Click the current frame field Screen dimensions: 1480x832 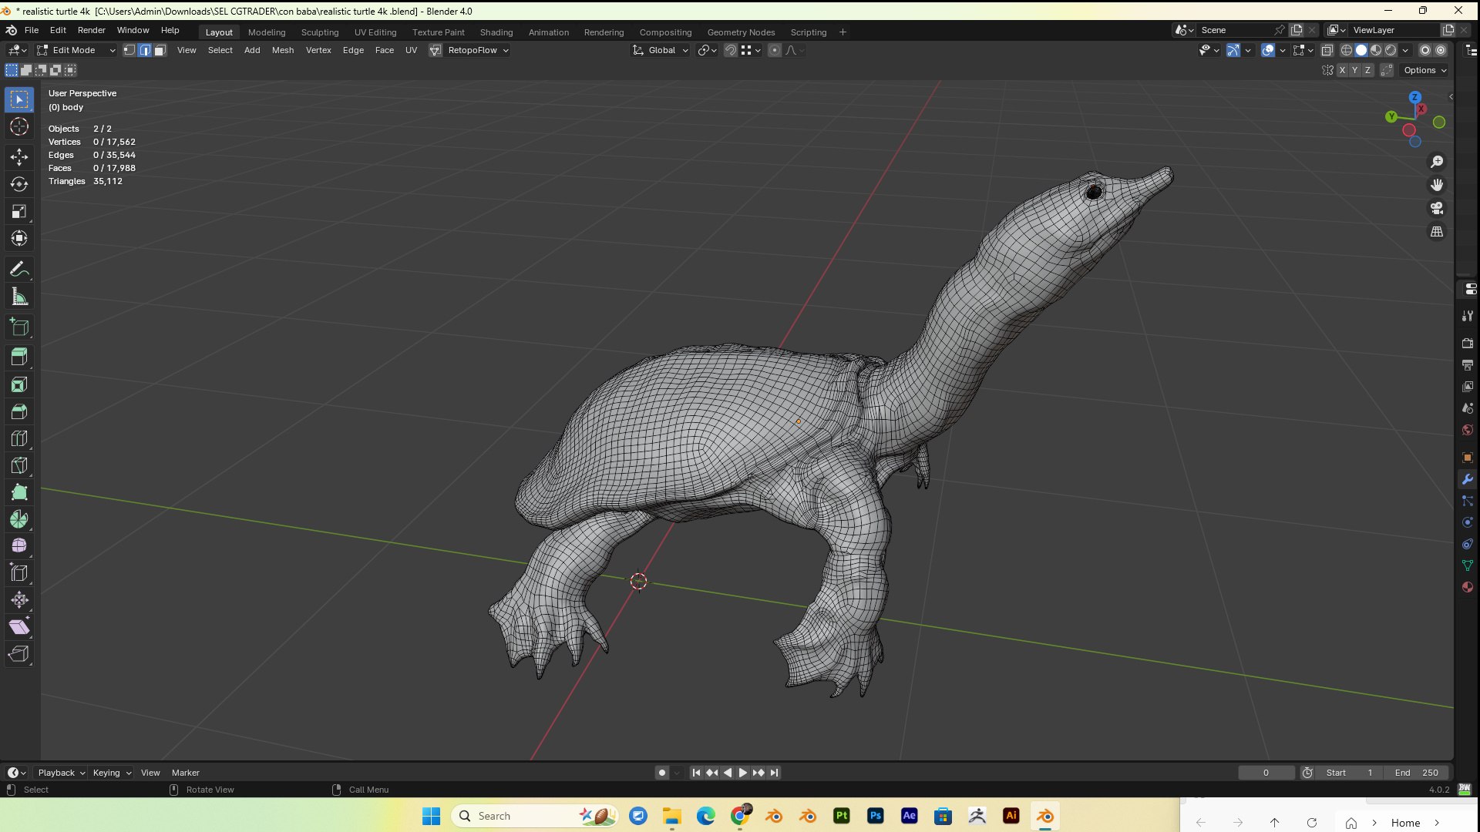[x=1266, y=773]
